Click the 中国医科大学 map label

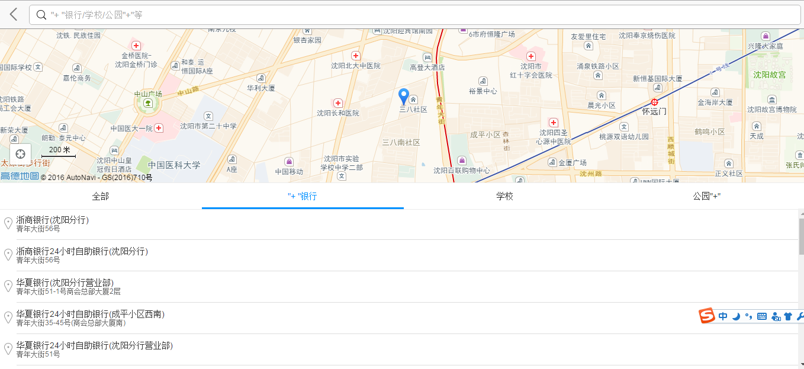tap(174, 165)
